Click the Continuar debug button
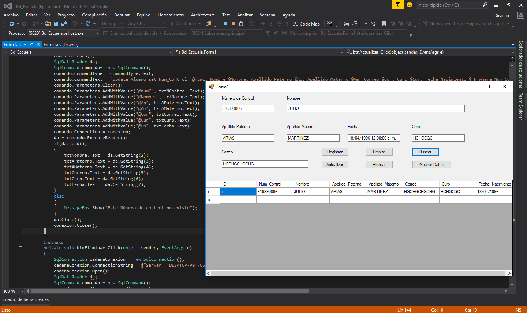Image resolution: width=527 pixels, height=313 pixels. coord(186,24)
